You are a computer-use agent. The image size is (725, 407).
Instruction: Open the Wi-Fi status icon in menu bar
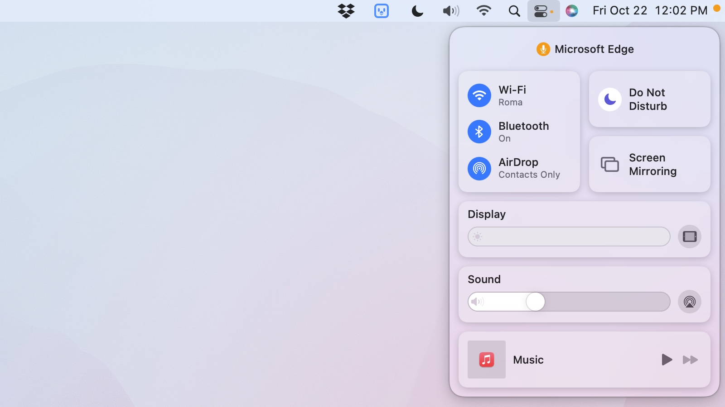(484, 11)
